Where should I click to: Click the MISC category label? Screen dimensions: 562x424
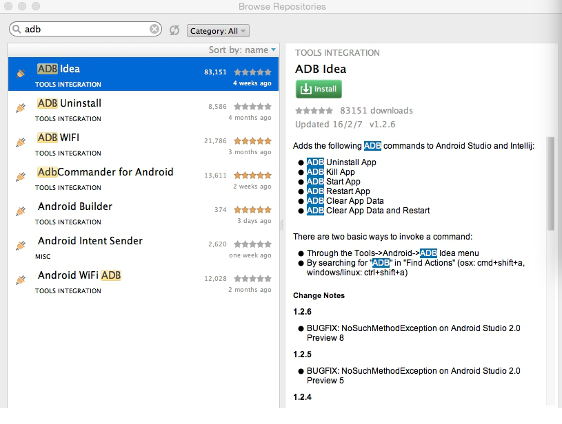[x=43, y=257]
